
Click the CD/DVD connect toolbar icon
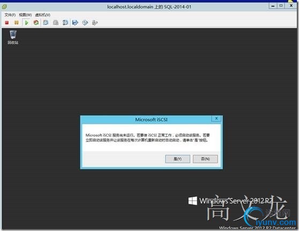[x=85, y=23]
